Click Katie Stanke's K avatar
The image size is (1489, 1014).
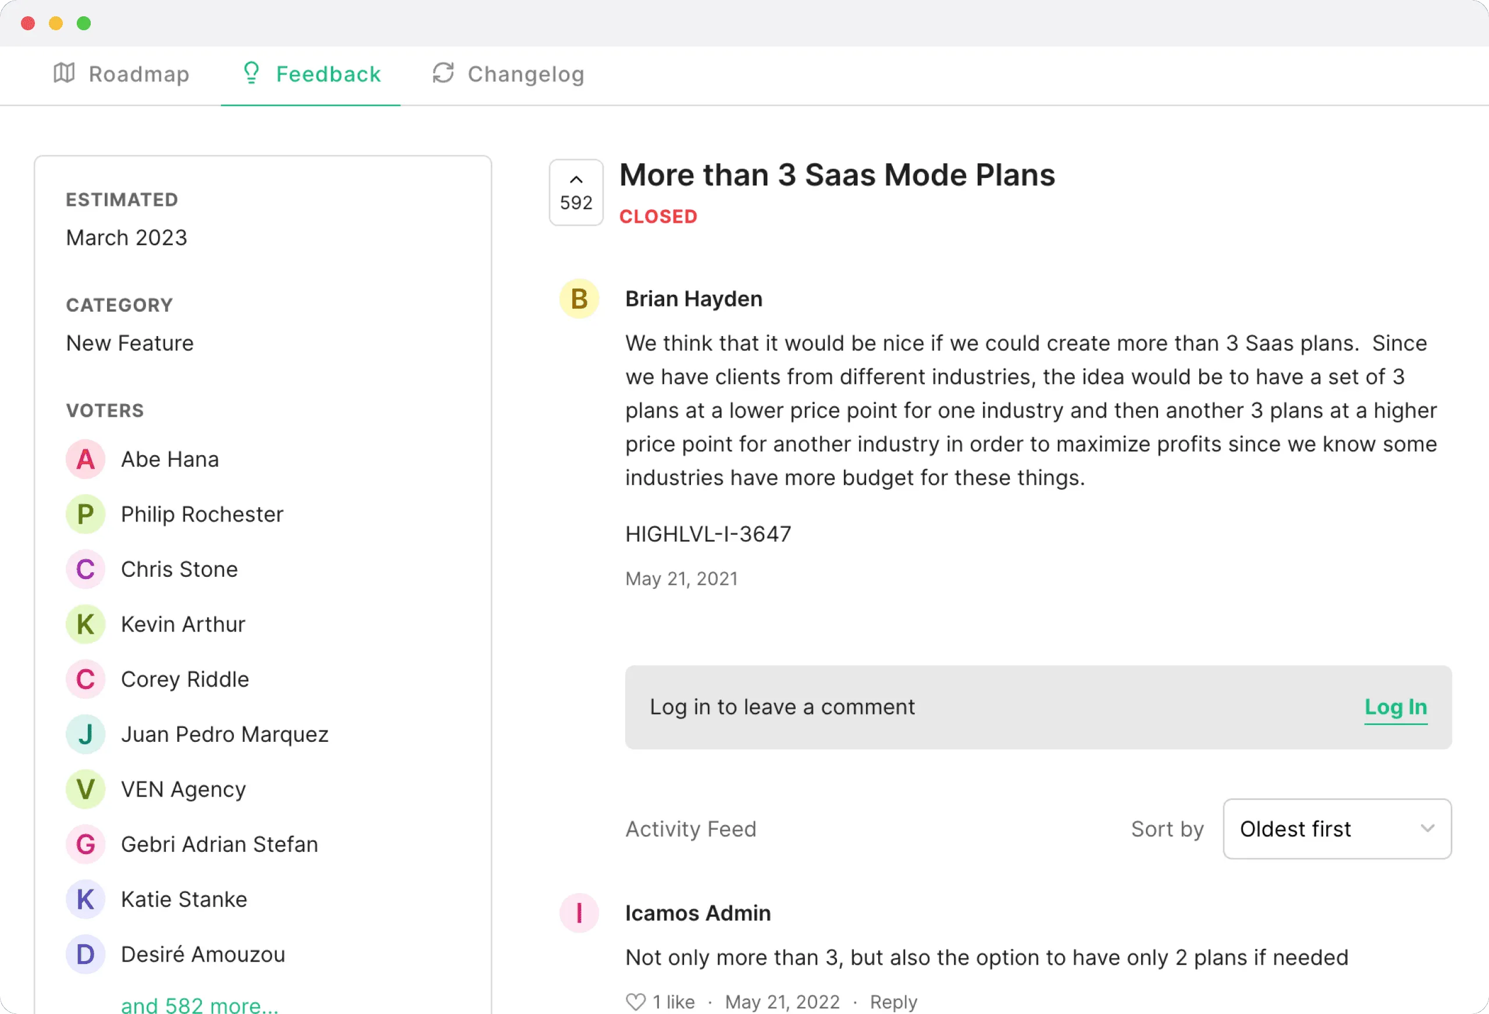tap(86, 899)
